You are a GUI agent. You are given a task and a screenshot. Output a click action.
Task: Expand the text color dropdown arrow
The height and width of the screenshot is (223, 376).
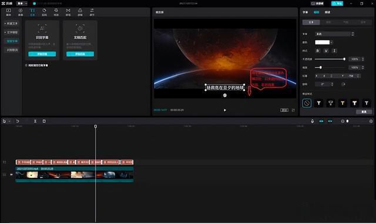pos(331,42)
